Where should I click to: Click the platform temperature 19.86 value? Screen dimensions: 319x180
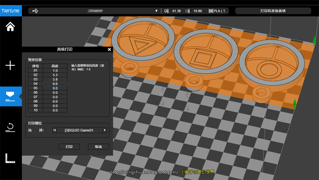[x=198, y=11]
